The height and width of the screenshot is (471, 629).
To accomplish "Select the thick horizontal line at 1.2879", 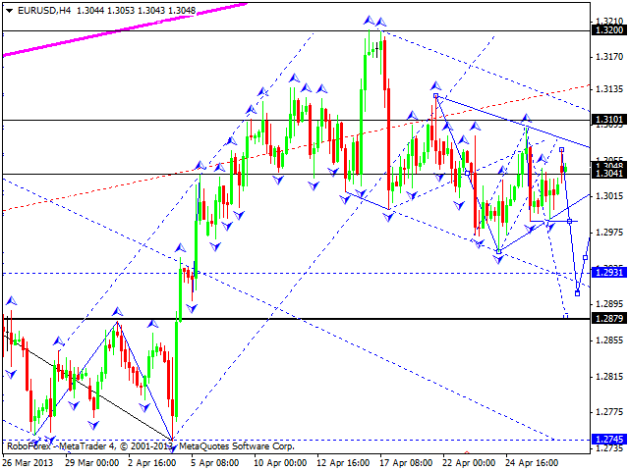I will tap(296, 319).
